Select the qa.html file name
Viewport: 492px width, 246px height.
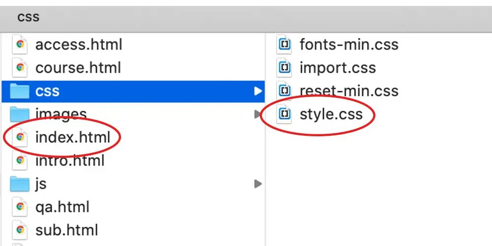click(62, 208)
